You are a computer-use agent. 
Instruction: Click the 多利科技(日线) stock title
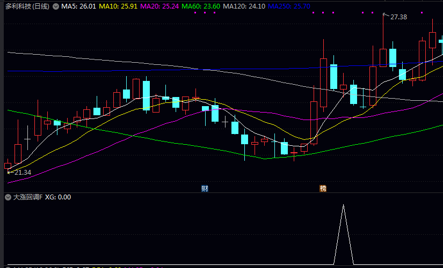27,6
